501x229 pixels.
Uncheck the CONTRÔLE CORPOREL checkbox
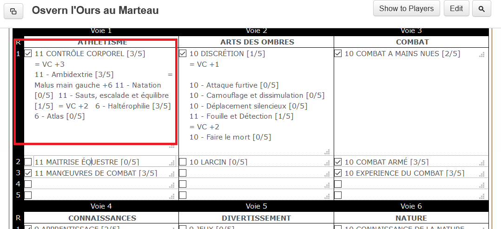pos(28,54)
